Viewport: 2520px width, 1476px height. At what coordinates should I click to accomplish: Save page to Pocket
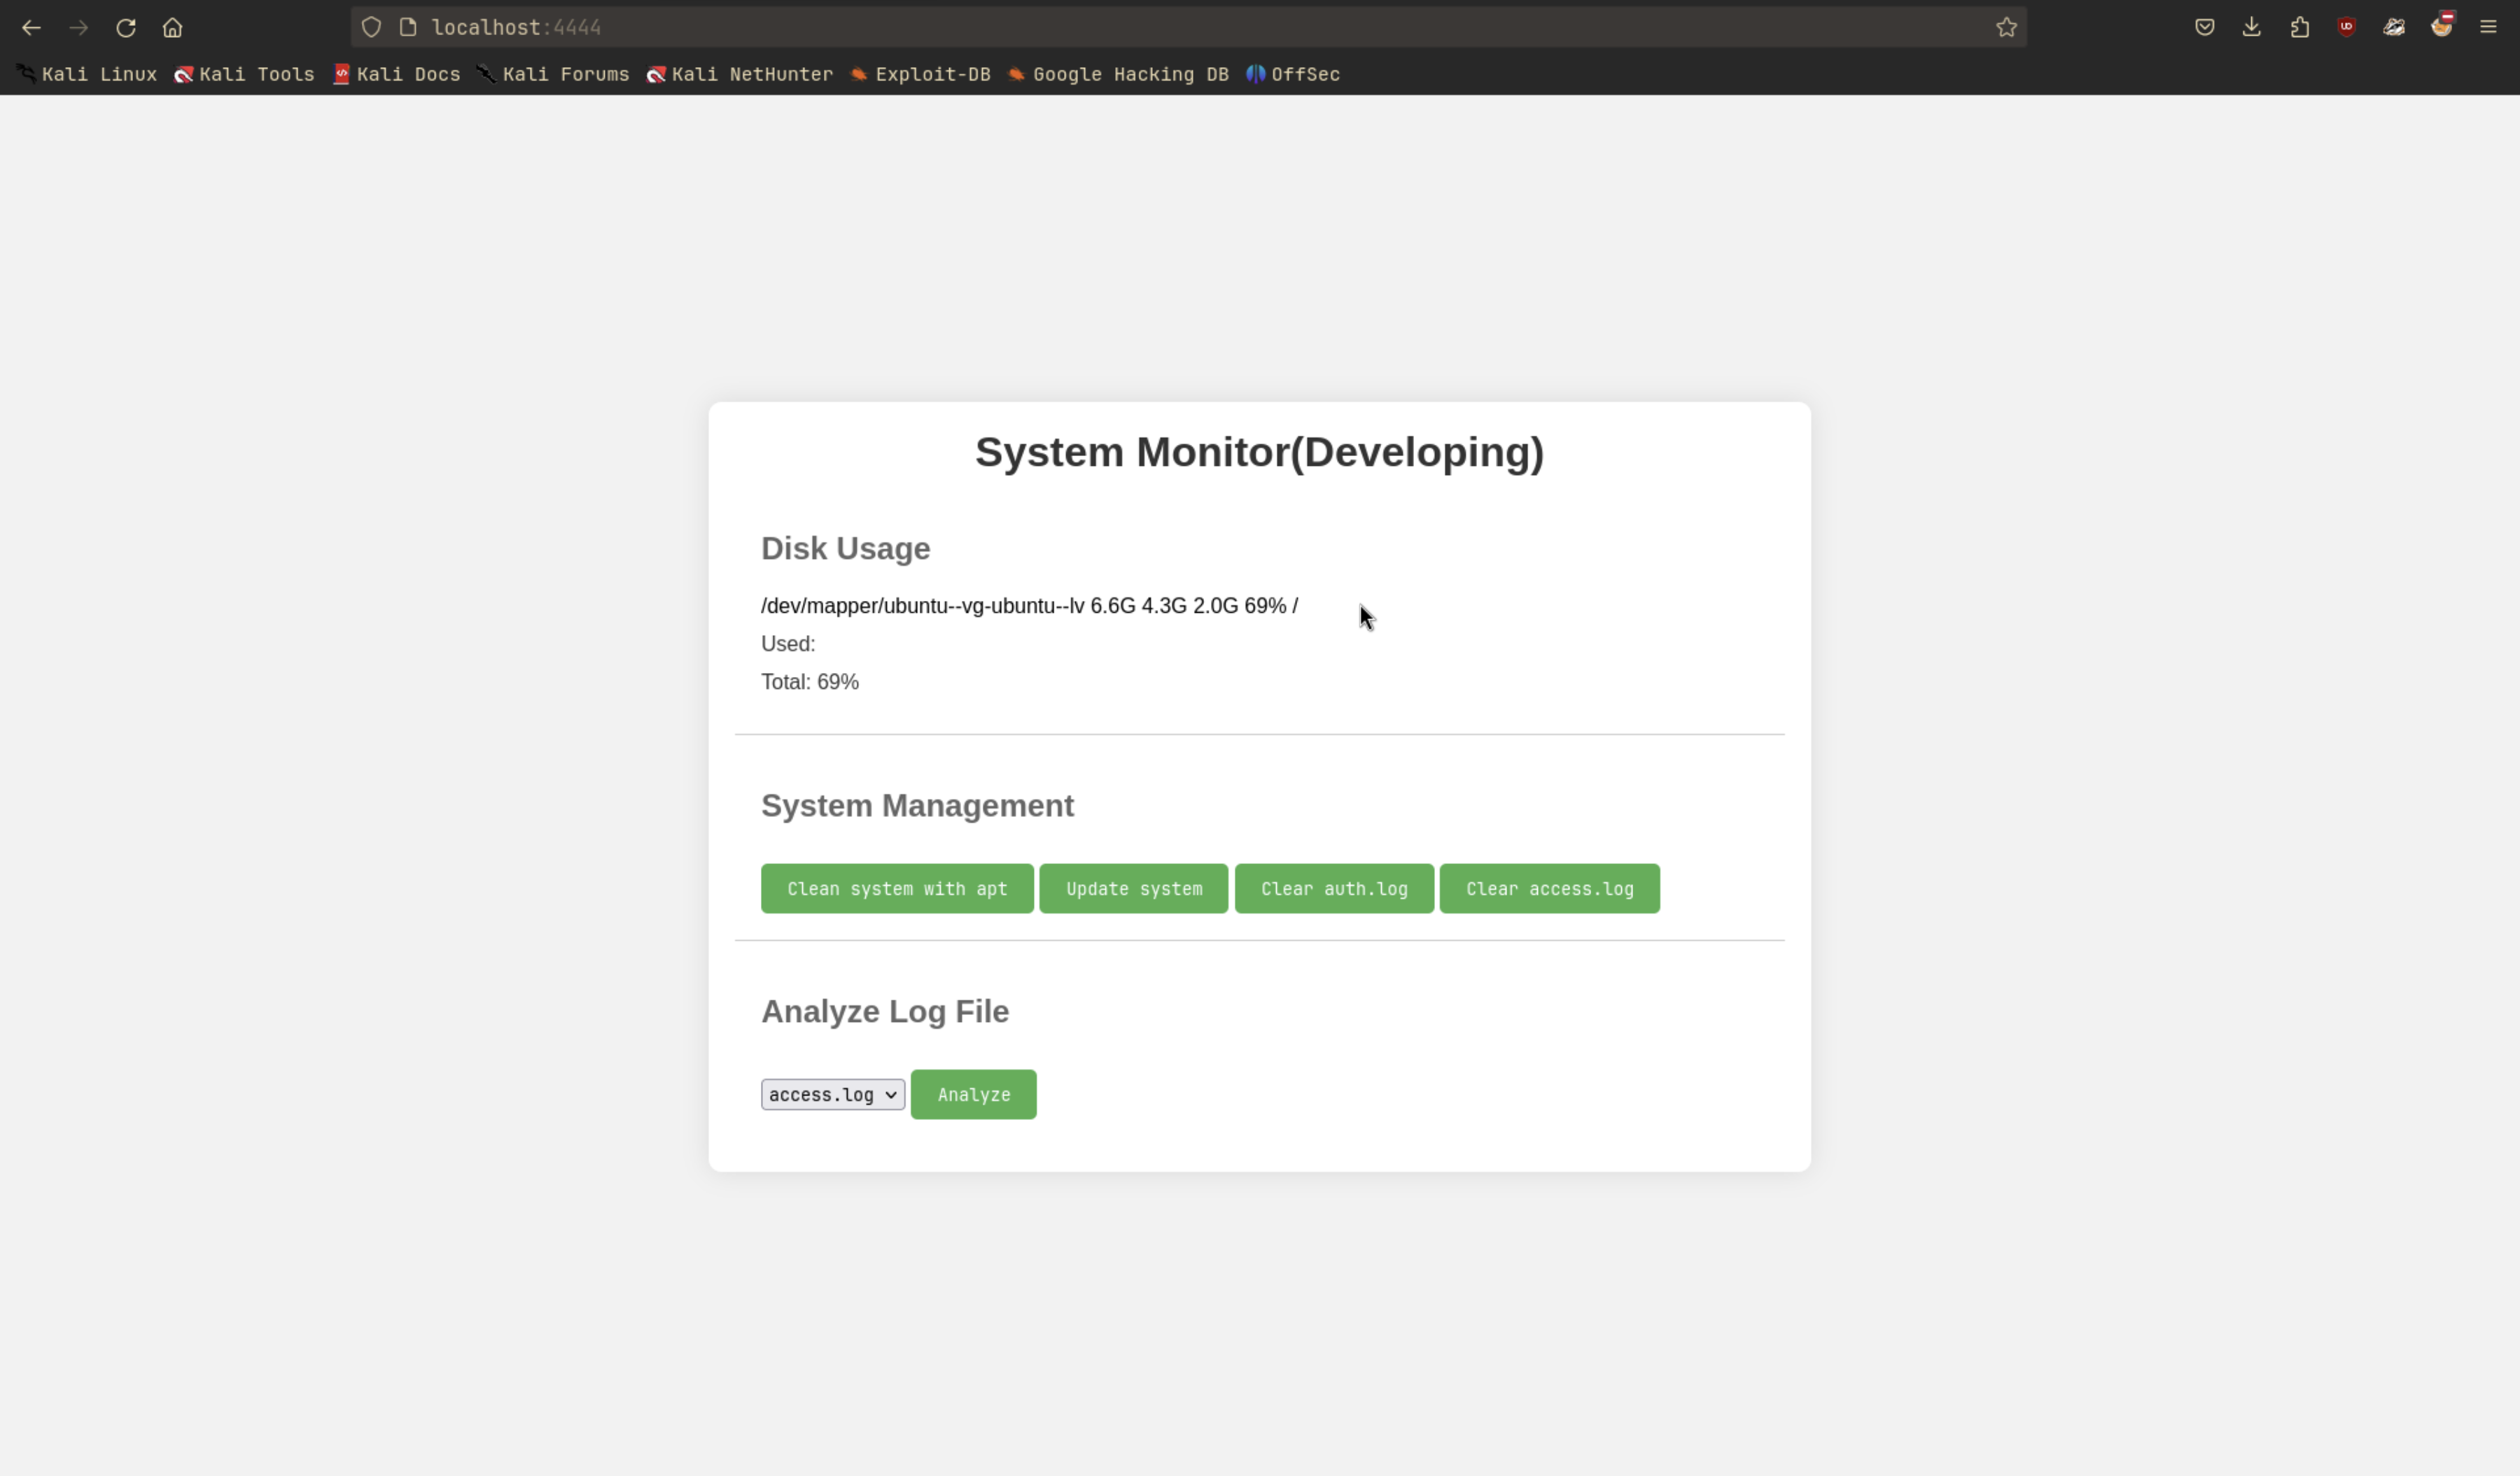tap(2204, 28)
